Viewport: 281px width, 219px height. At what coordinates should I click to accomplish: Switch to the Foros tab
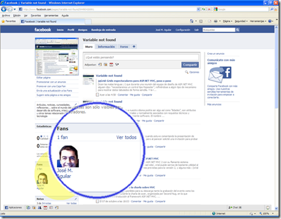pyautogui.click(x=124, y=46)
